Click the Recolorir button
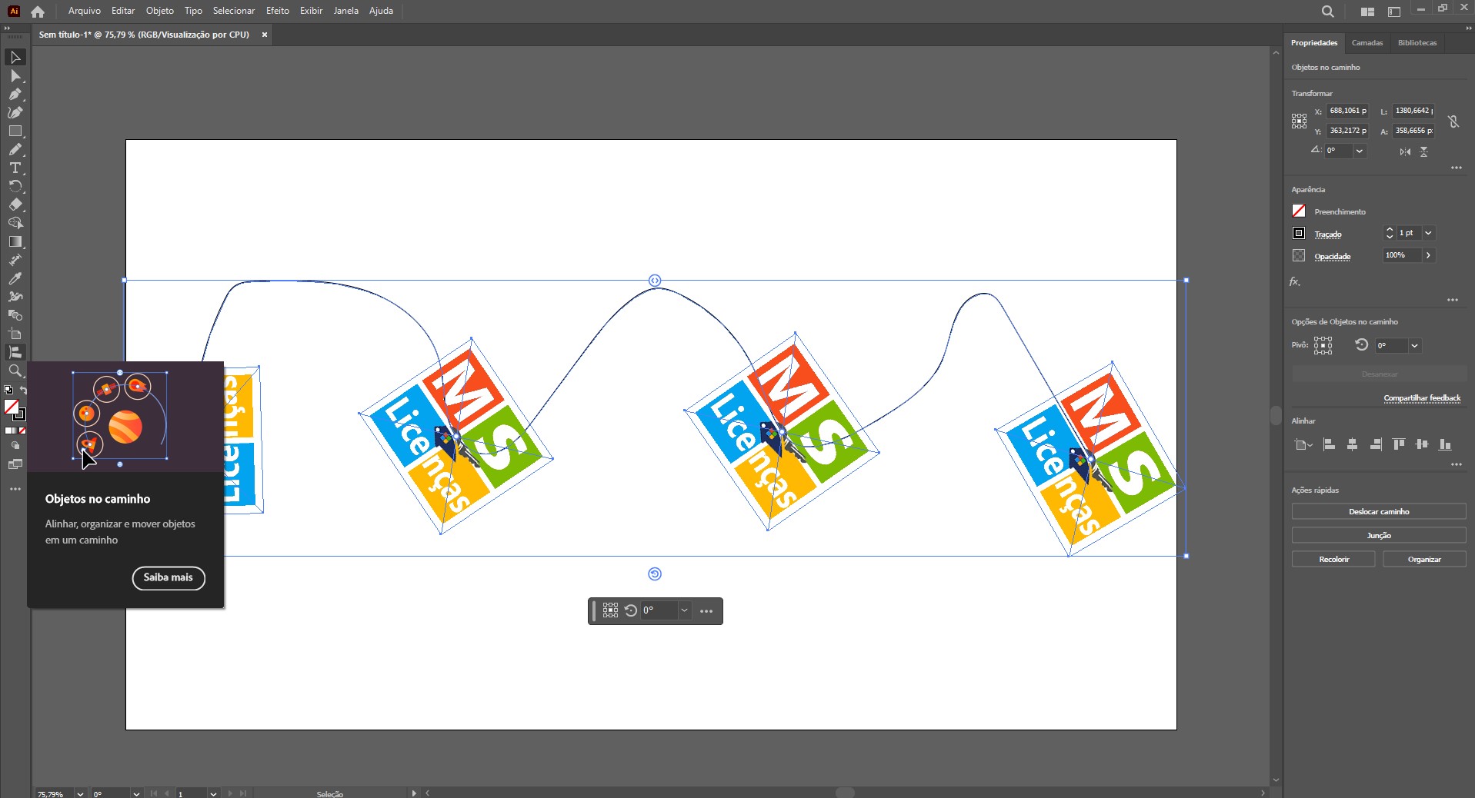The width and height of the screenshot is (1475, 798). [x=1333, y=559]
